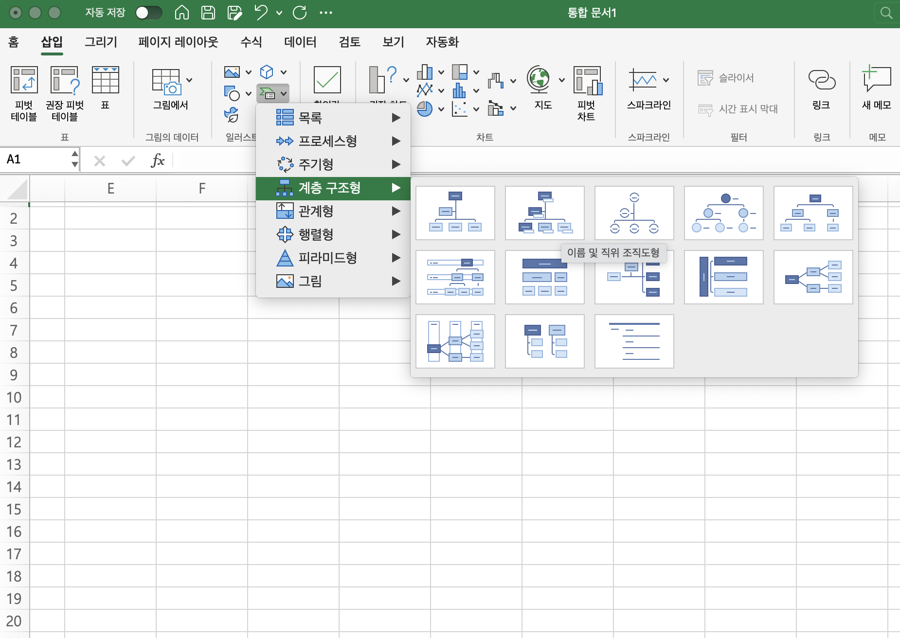900x638 pixels.
Task: Click the Home icon in title bar
Action: click(181, 13)
